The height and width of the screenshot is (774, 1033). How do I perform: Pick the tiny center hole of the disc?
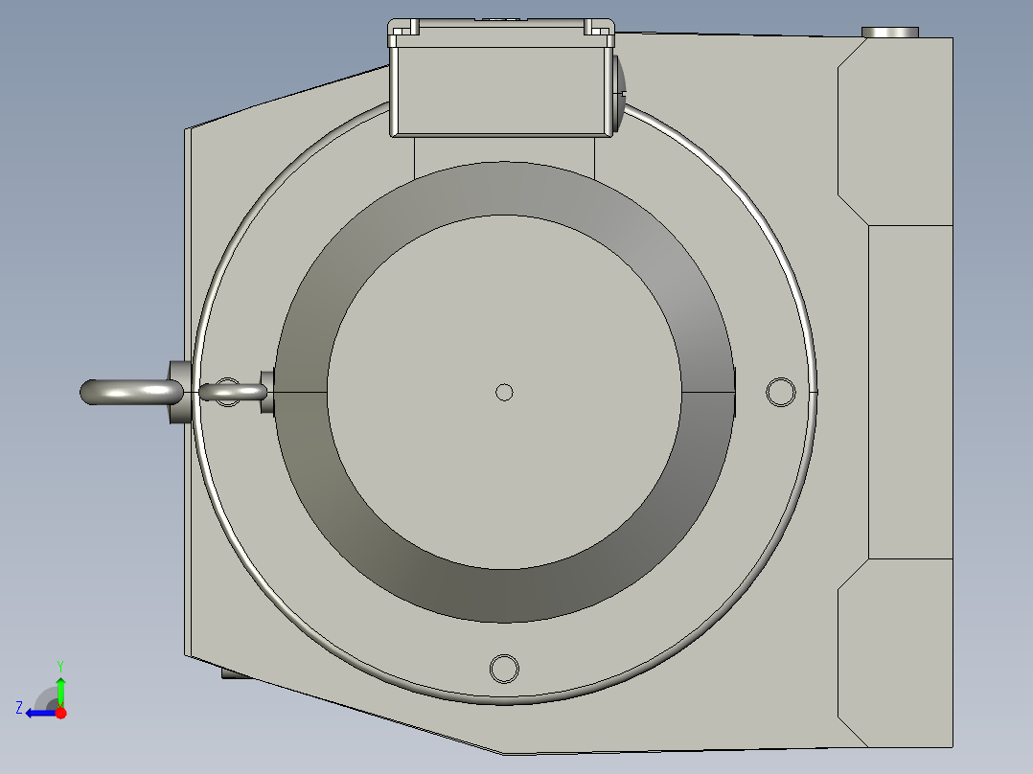click(504, 393)
